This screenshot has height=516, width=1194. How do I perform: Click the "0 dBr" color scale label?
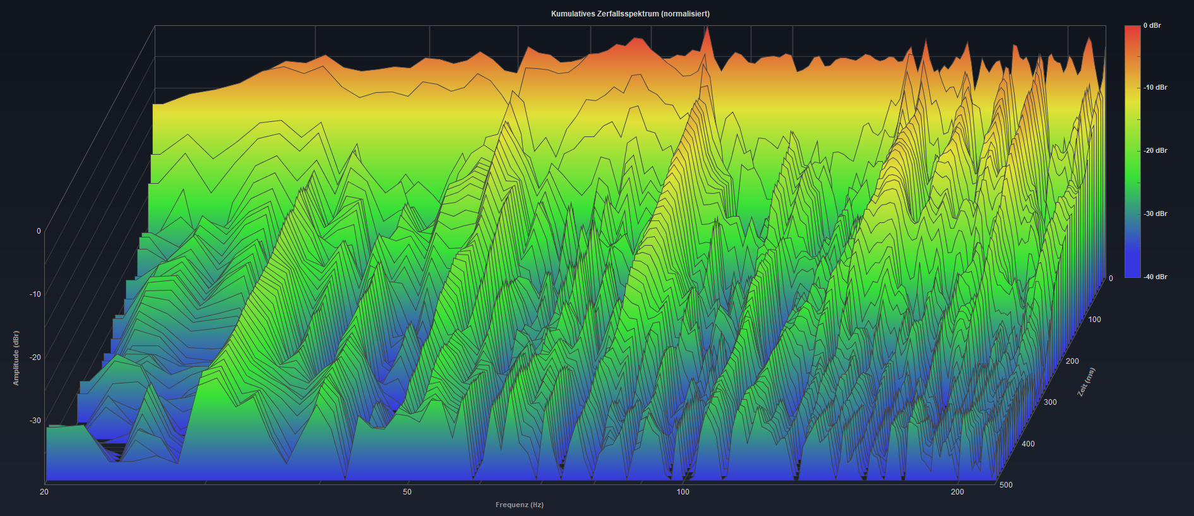coord(1152,26)
